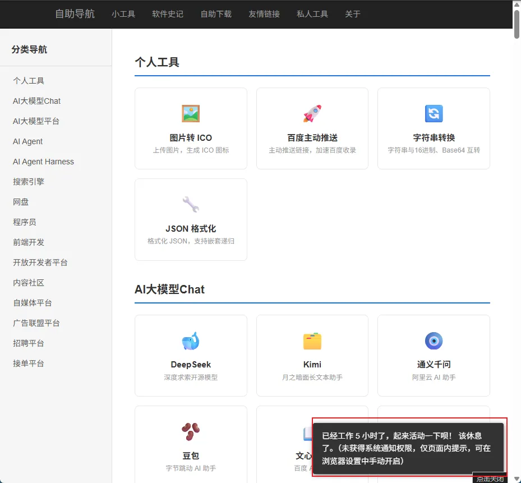Image resolution: width=521 pixels, height=483 pixels.
Task: Click the 豆包 beans icon
Action: coord(191,431)
